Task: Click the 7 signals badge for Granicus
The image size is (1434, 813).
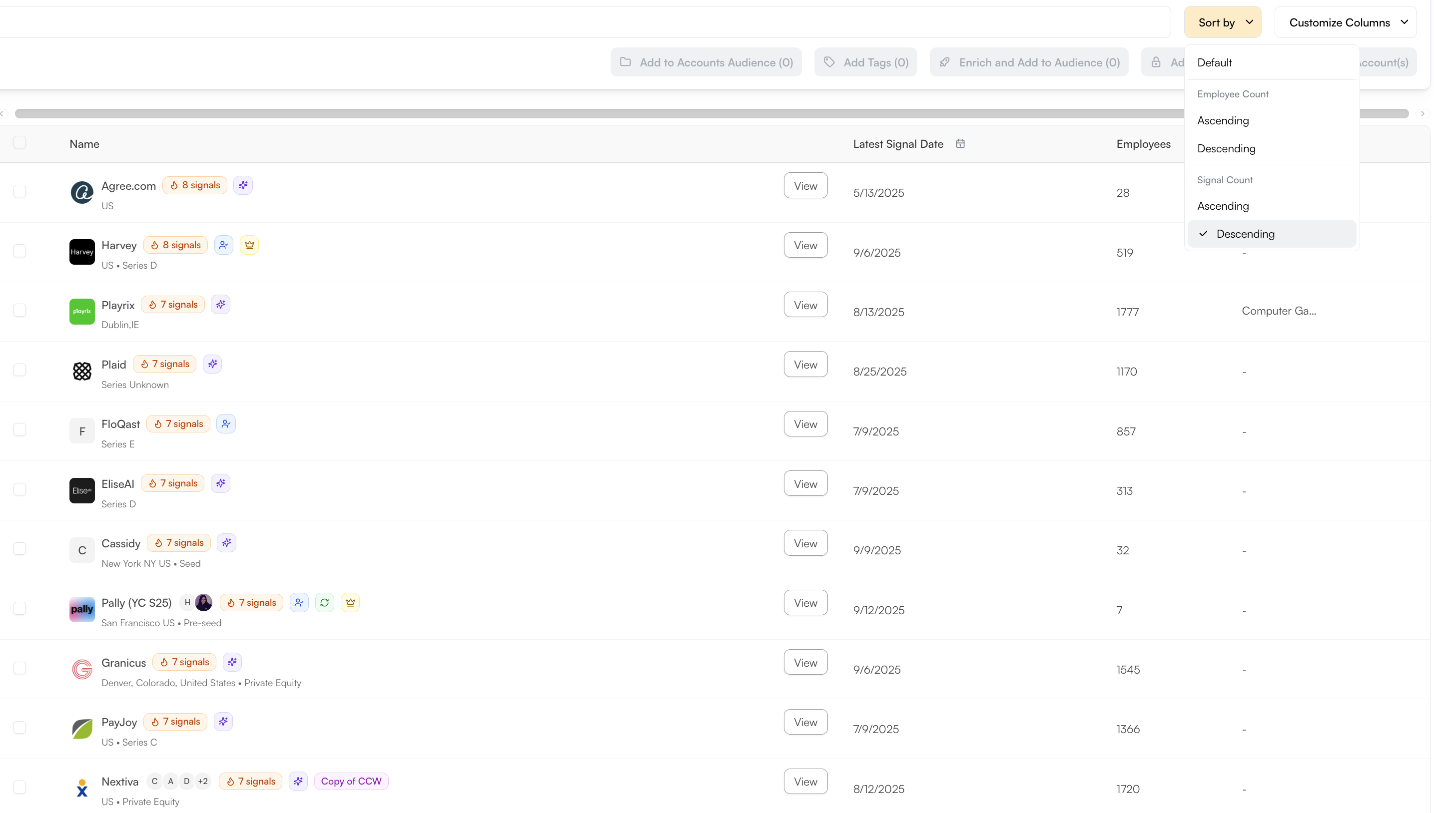Action: [184, 662]
